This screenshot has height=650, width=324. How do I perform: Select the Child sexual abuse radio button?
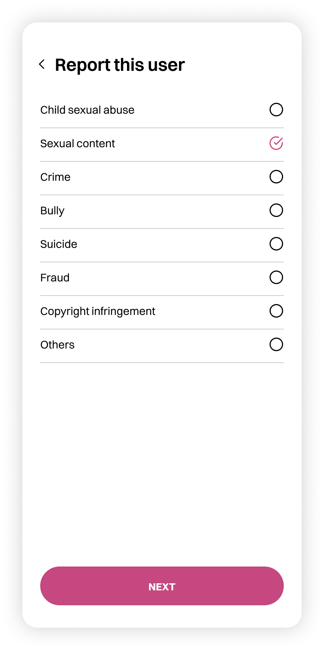coord(276,110)
